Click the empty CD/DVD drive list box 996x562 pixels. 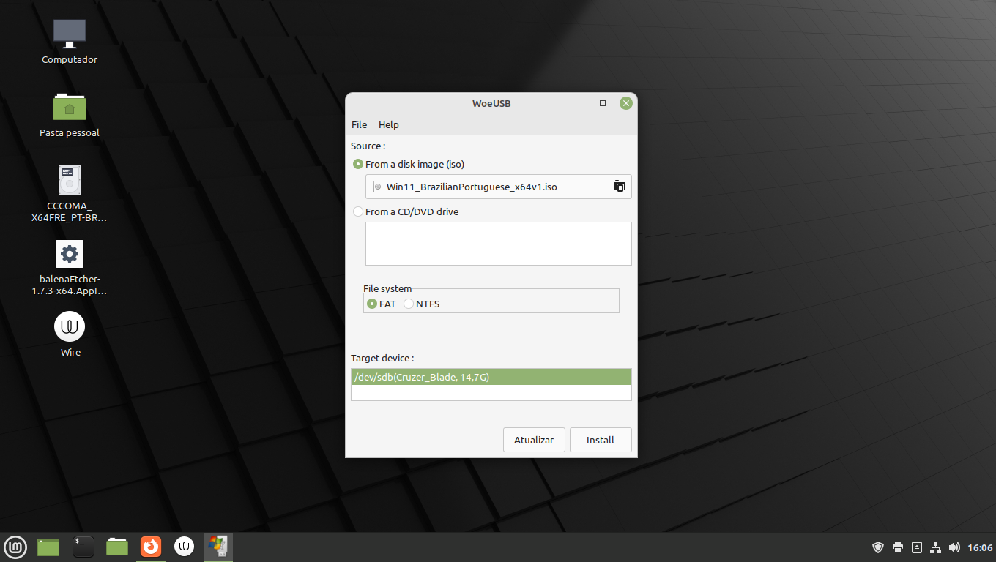[x=499, y=244]
